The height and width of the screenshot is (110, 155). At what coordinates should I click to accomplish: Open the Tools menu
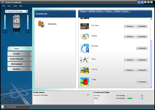pos(15,6)
